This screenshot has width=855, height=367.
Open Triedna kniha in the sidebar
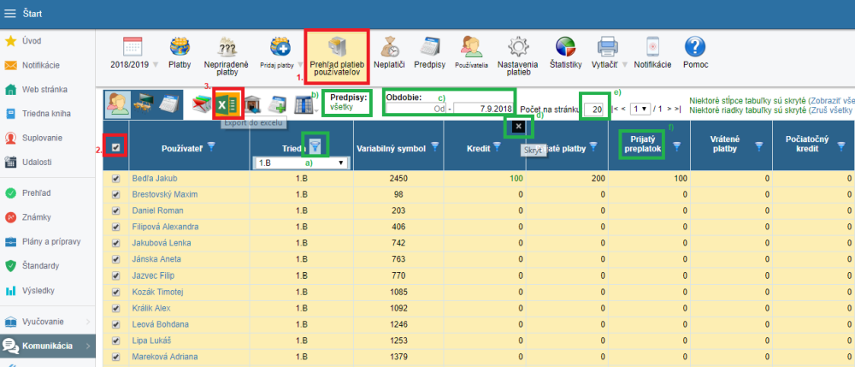(x=47, y=114)
